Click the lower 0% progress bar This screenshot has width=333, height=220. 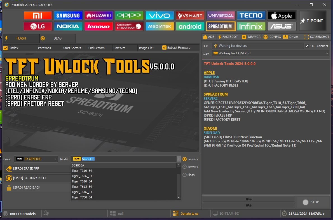point(249,205)
